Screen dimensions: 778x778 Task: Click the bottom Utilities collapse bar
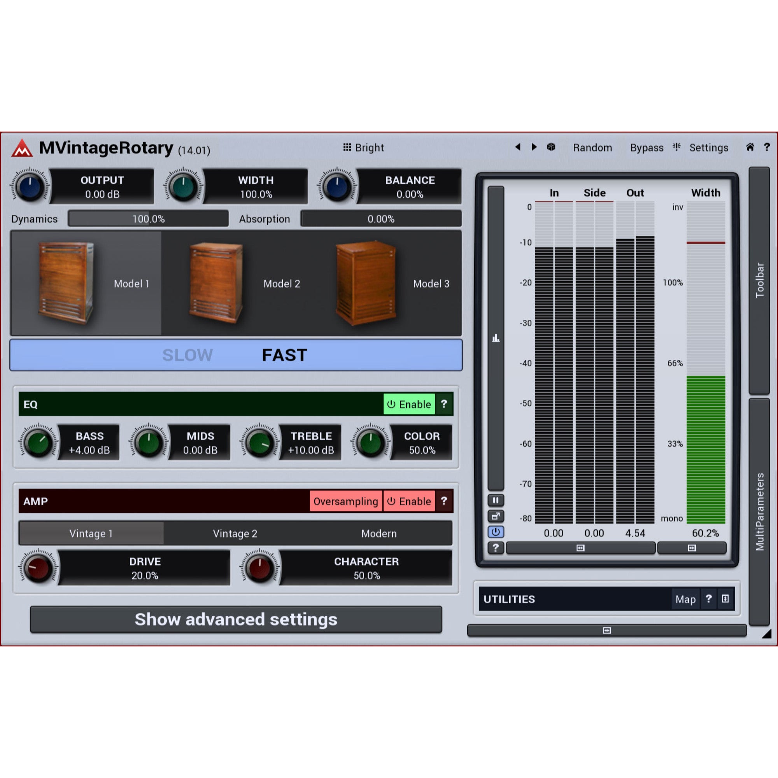click(x=607, y=630)
